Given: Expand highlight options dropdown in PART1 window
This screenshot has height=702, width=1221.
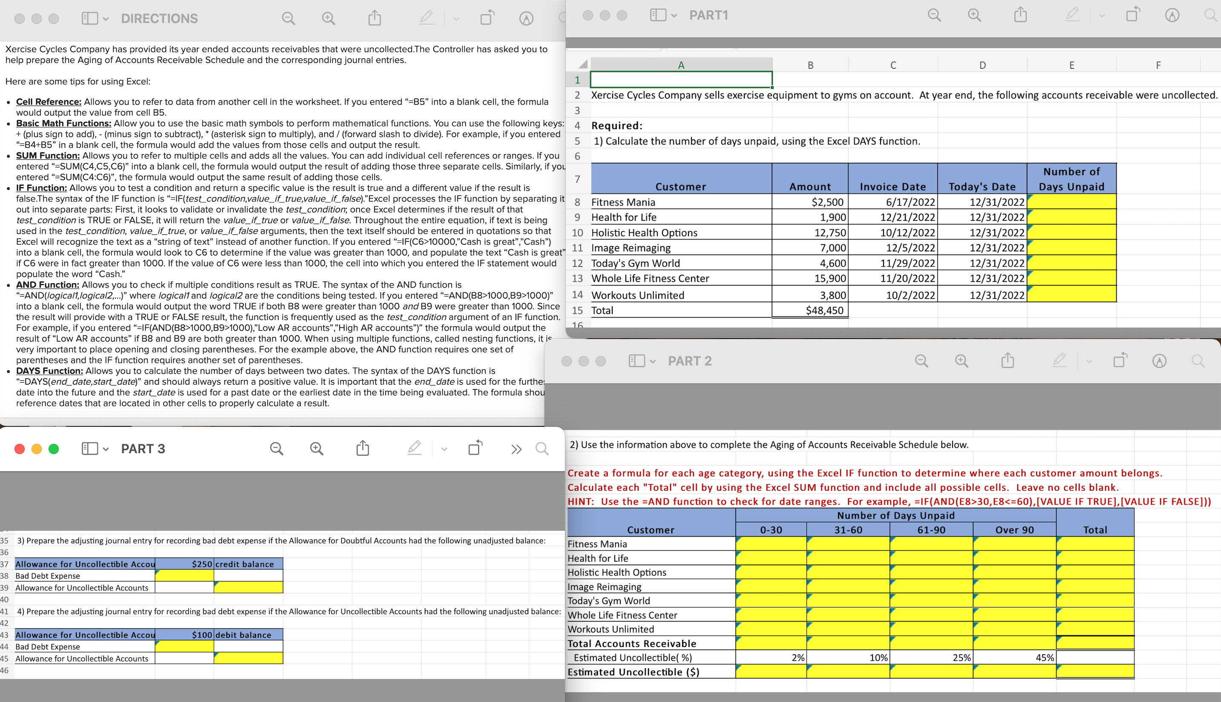Looking at the screenshot, I should tap(1101, 15).
